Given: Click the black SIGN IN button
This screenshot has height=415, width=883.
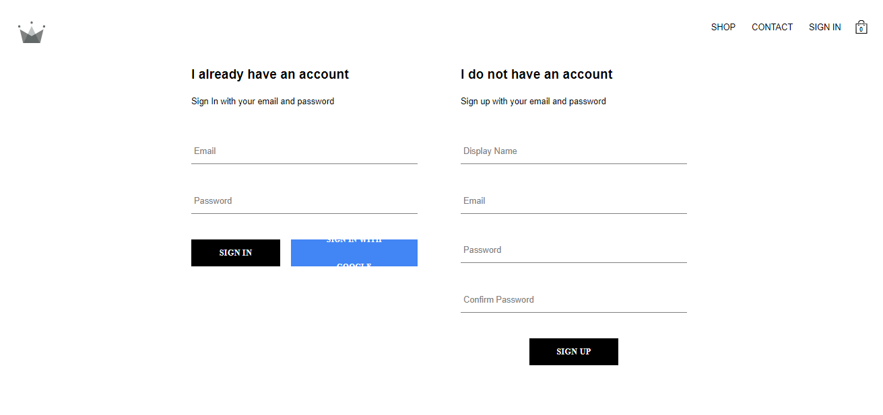Looking at the screenshot, I should [236, 253].
